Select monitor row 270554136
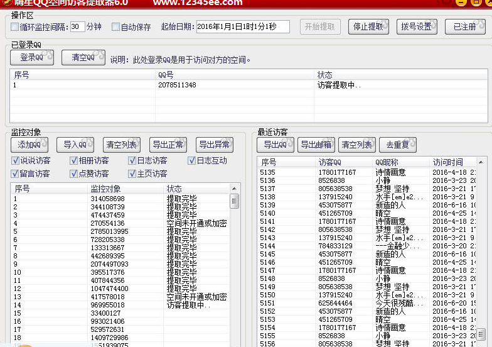This screenshot has height=347, width=492. (120, 223)
